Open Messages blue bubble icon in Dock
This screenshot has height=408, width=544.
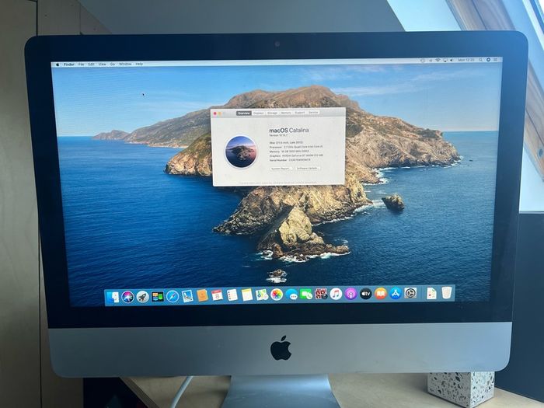coord(291,295)
